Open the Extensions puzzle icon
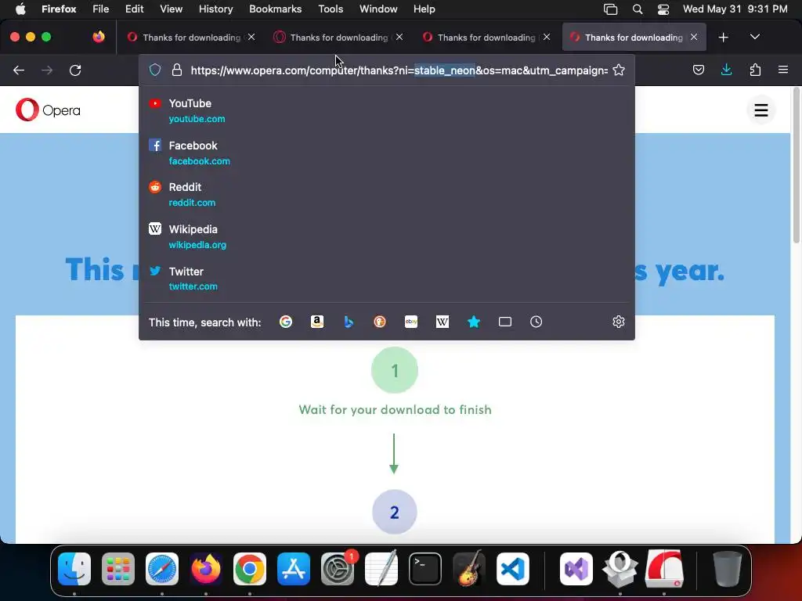The image size is (802, 601). [755, 70]
